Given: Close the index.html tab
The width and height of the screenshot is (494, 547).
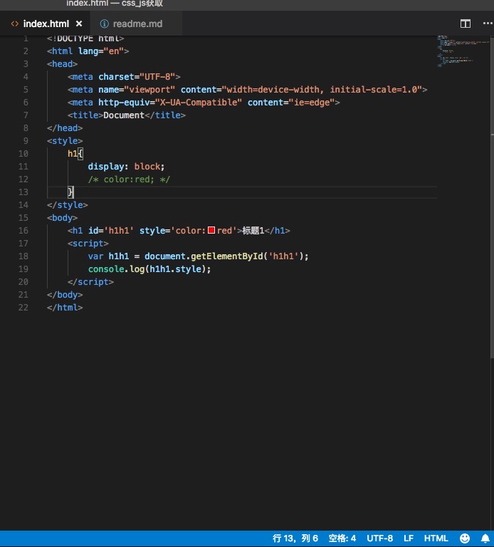Looking at the screenshot, I should tap(79, 24).
